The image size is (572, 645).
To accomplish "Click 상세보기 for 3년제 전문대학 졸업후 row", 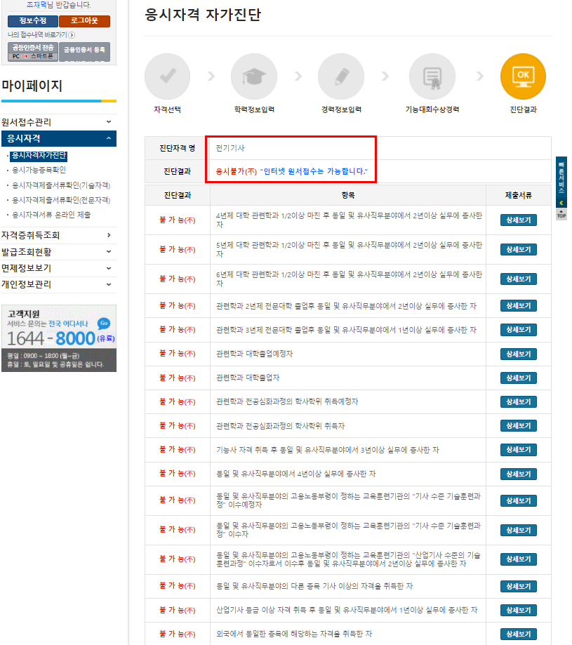I will pyautogui.click(x=518, y=329).
